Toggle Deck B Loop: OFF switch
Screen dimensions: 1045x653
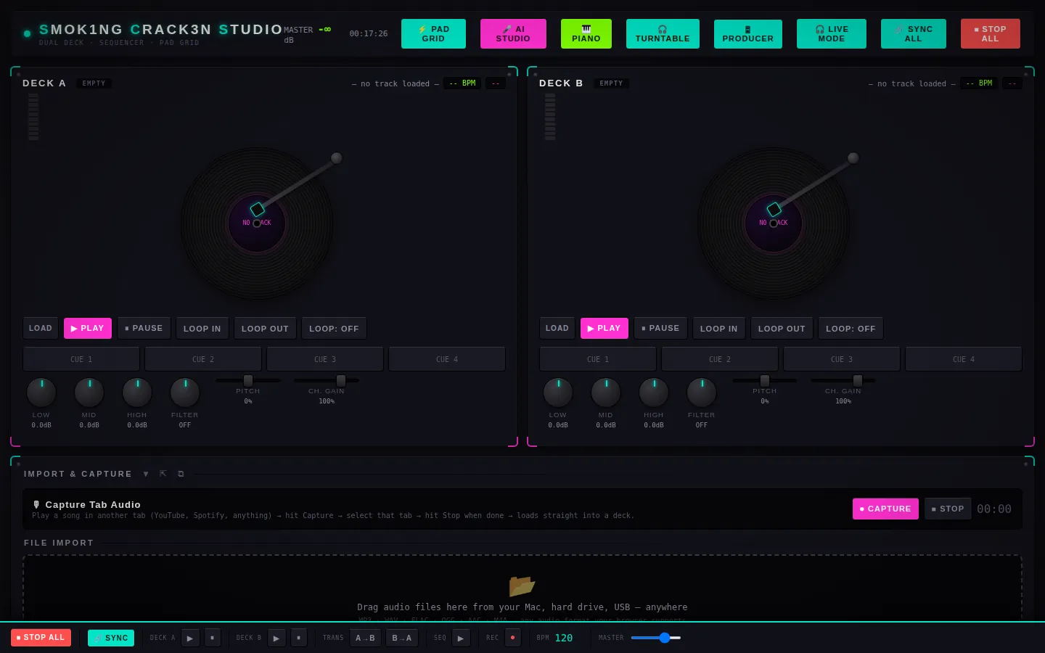tap(851, 328)
